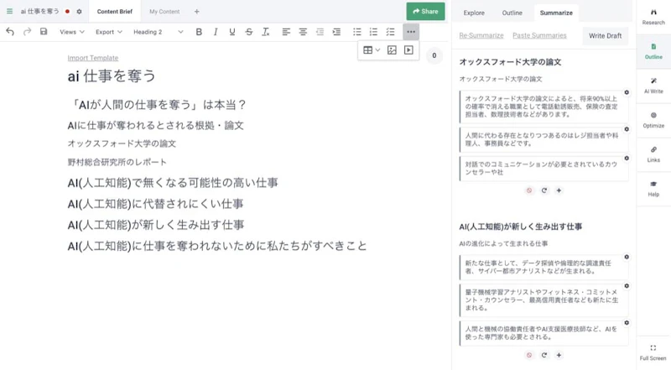Viewport: 671px width, 370px height.
Task: Click the comment count badge showing 0
Action: (x=434, y=55)
